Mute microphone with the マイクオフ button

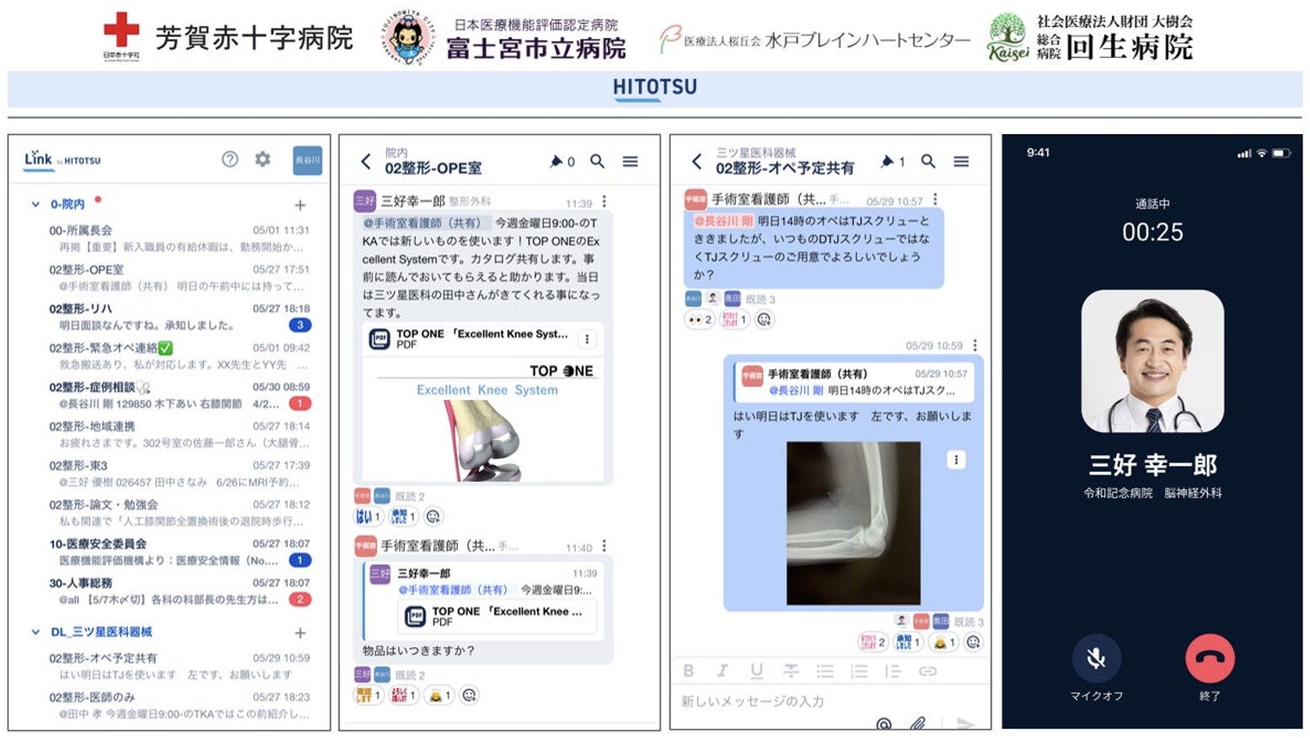point(1096,659)
